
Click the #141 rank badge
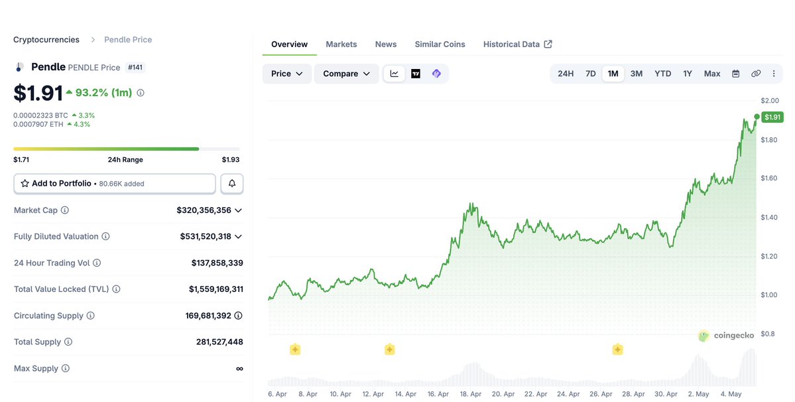(x=135, y=67)
